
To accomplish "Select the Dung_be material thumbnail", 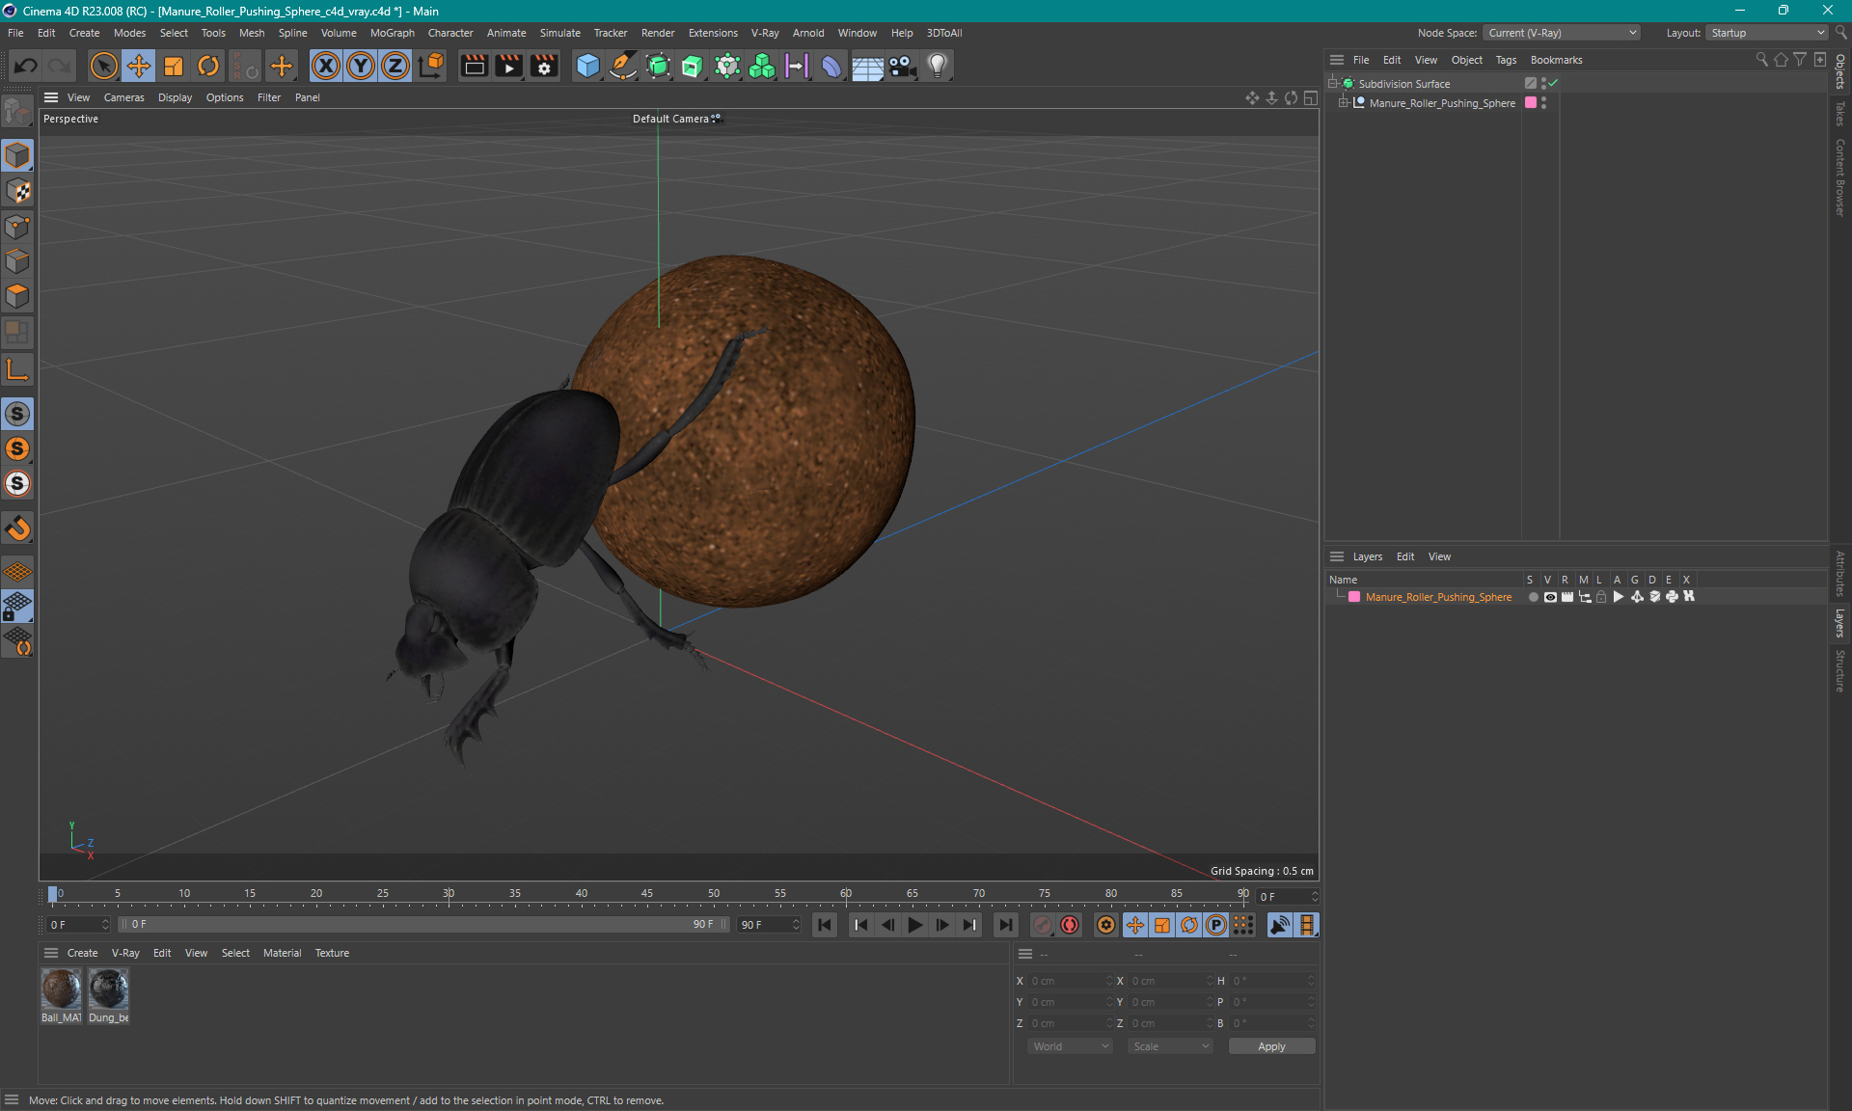I will (x=108, y=989).
